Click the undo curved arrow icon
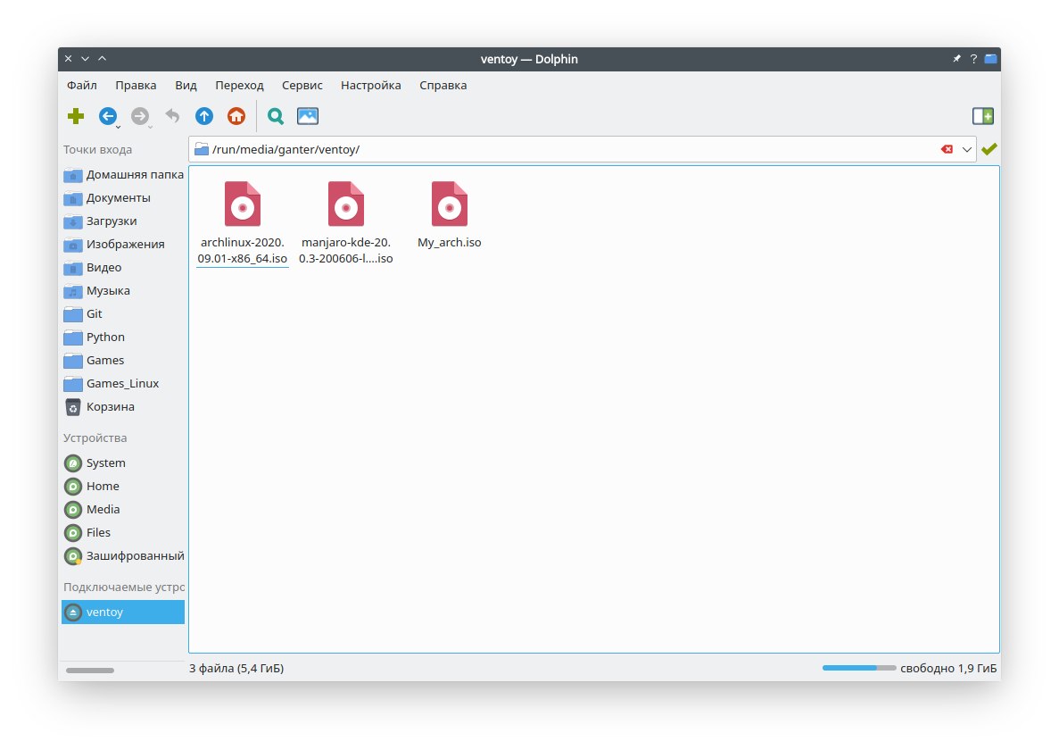This screenshot has width=1059, height=750. pos(172,116)
